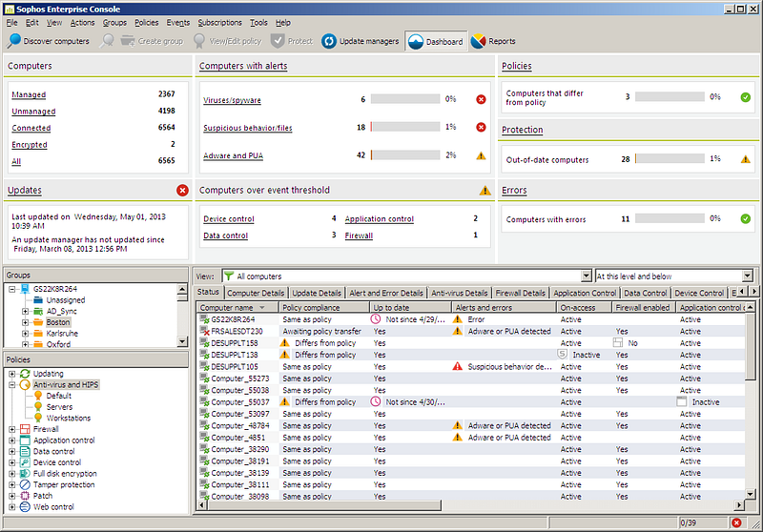Screen dimensions: 763x532
Task: Switch to Alert and Error Details tab
Action: click(386, 293)
